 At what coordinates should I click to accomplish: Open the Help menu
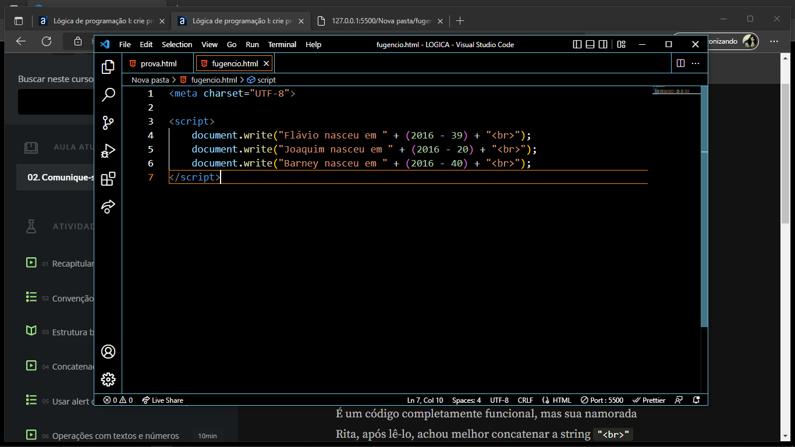point(313,44)
